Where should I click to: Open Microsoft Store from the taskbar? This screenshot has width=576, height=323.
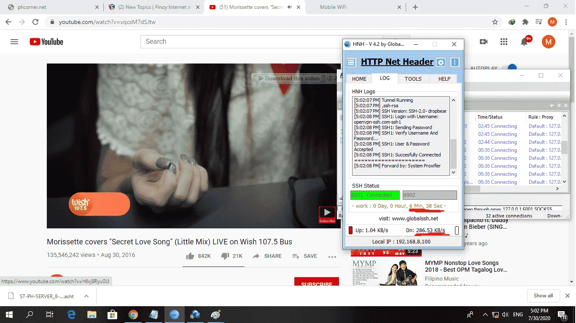point(112,314)
